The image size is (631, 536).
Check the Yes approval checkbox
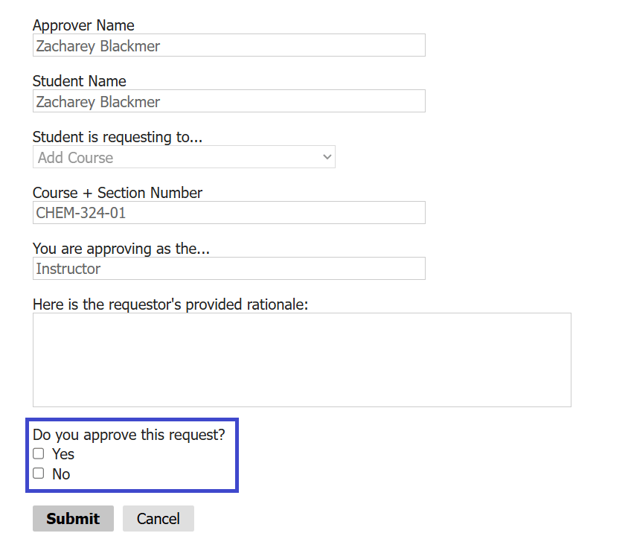(38, 453)
